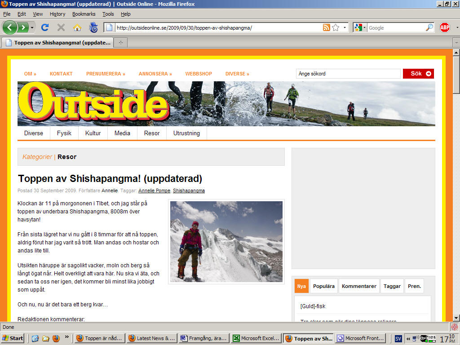
Task: Switch to Microsoft FrontPage taskbar button
Action: pyautogui.click(x=361, y=338)
